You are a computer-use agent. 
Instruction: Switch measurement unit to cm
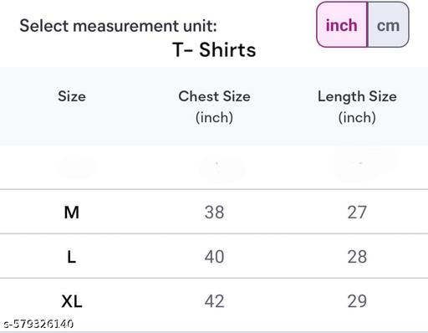[389, 25]
